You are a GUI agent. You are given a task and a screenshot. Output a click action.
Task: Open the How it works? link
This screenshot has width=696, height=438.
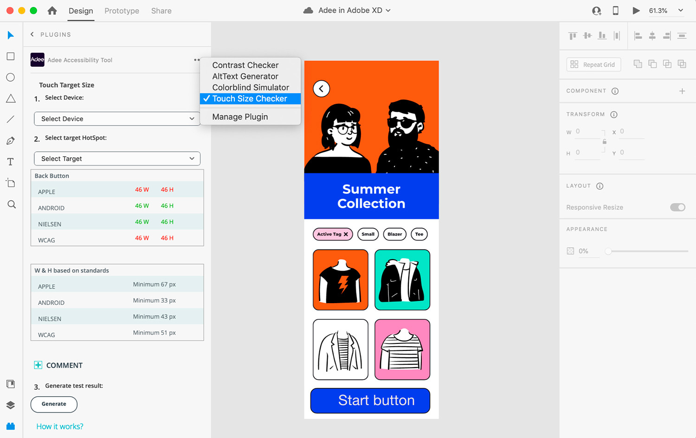(x=60, y=426)
